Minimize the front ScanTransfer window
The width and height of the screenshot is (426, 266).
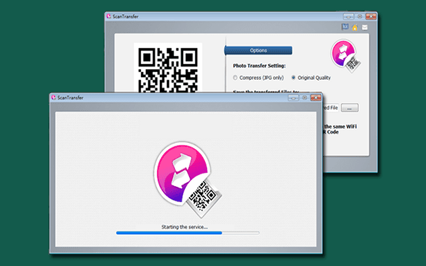click(x=293, y=98)
